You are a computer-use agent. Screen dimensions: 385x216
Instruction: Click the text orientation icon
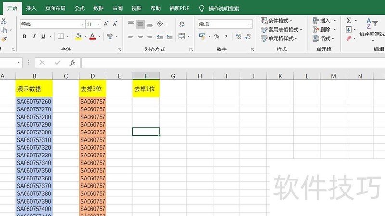(160, 24)
